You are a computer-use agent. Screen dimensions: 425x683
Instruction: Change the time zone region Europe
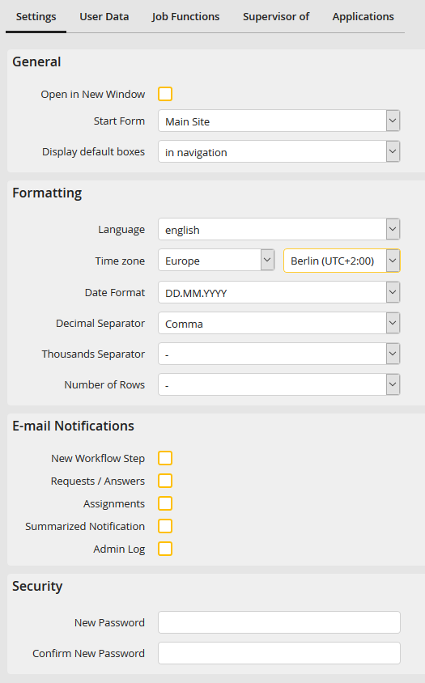tap(216, 260)
